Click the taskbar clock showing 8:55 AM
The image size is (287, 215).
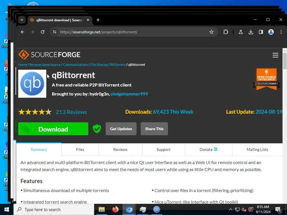(x=263, y=209)
